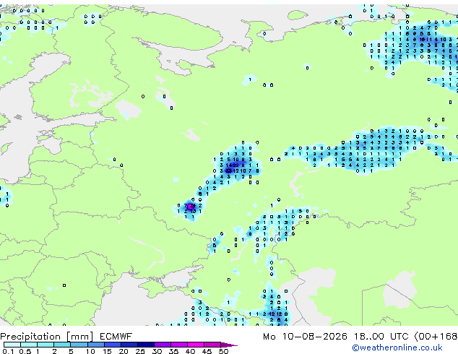Click the legend label '10'
This screenshot has height=354, width=458.
90,351
